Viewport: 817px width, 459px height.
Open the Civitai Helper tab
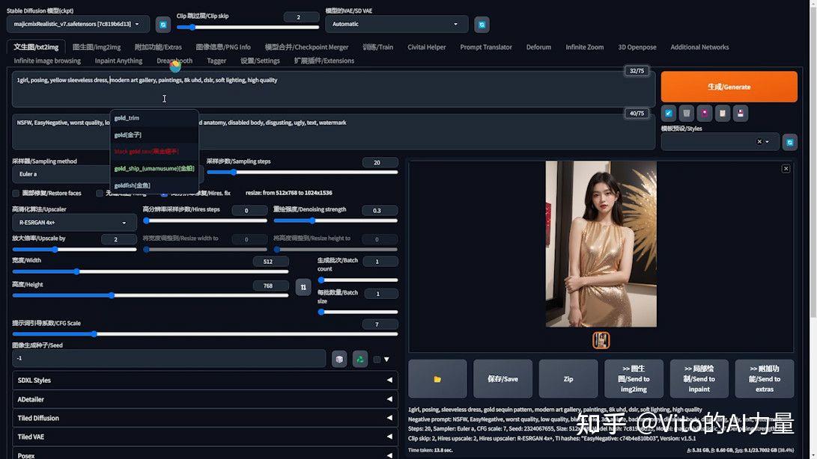click(426, 47)
